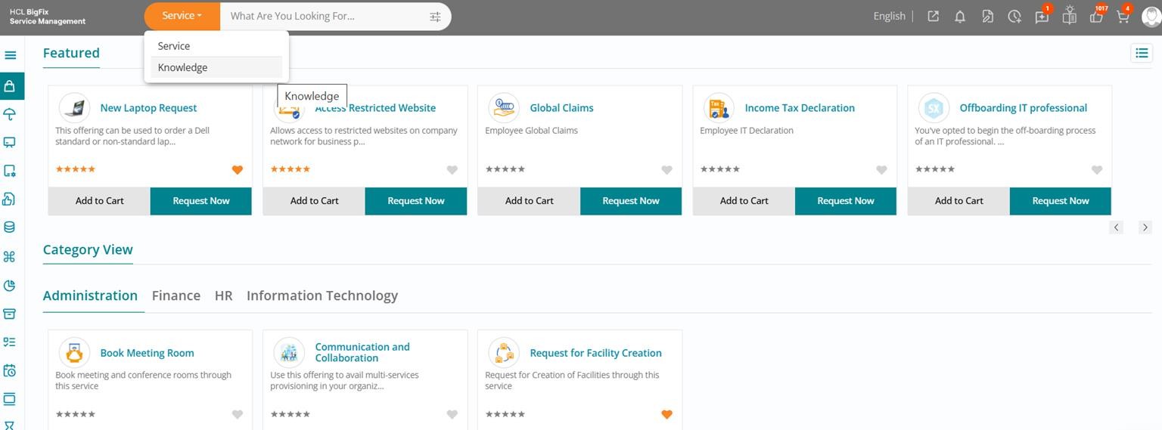Click Add to Cart for New Laptop Request
1162x430 pixels.
[x=99, y=201]
